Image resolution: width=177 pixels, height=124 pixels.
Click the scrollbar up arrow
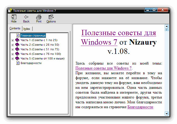[x=167, y=26]
